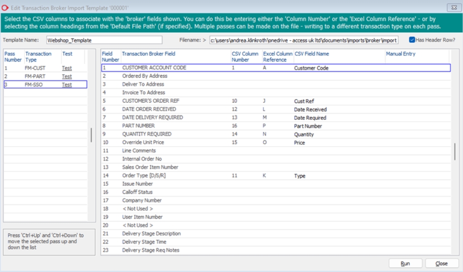Select the CUSTOMER'S ORDER REF field
The image size is (463, 272).
[276, 101]
